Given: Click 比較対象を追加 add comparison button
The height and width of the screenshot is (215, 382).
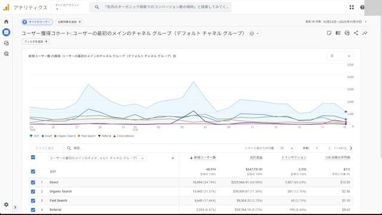Looking at the screenshot, I should (x=69, y=22).
